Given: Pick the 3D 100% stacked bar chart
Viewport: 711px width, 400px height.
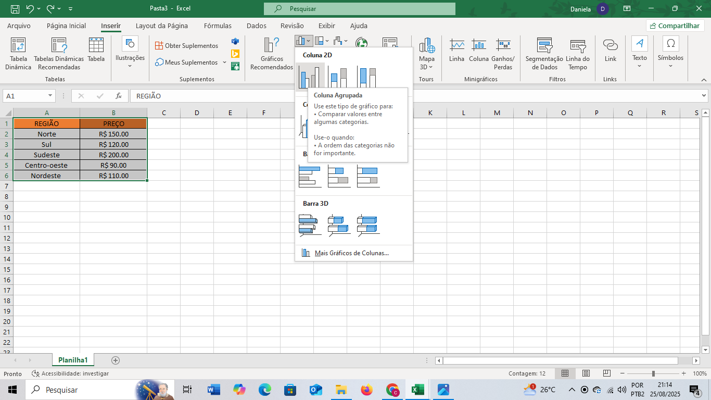Looking at the screenshot, I should [368, 225].
